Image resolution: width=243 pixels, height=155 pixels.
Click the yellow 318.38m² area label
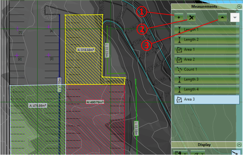(87, 50)
